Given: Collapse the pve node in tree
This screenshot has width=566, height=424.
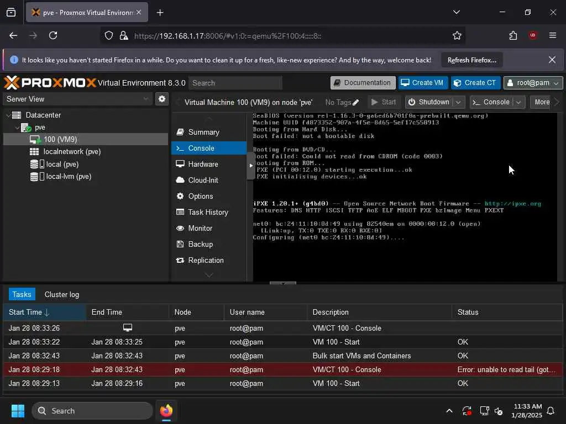Looking at the screenshot, I should point(17,128).
